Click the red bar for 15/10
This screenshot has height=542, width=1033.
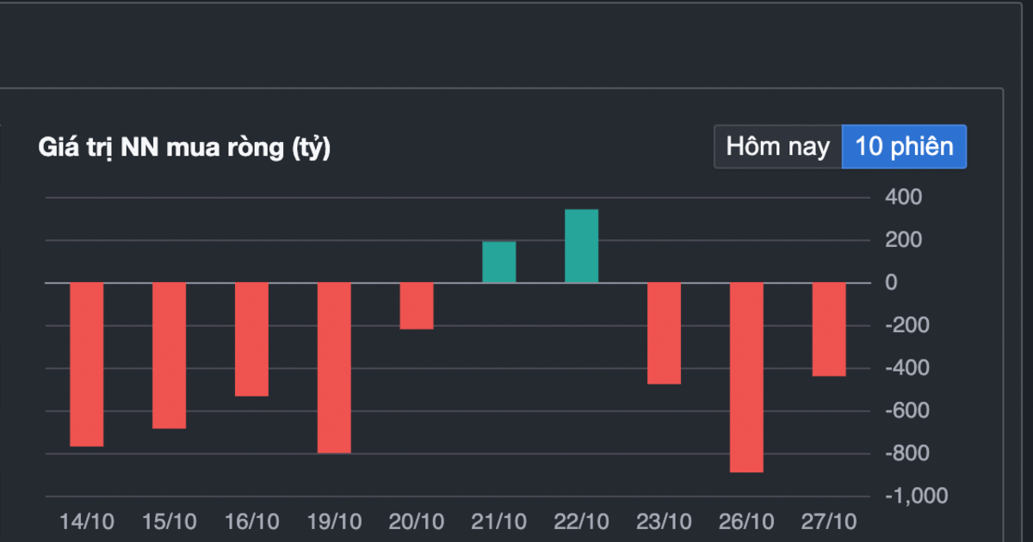[170, 355]
